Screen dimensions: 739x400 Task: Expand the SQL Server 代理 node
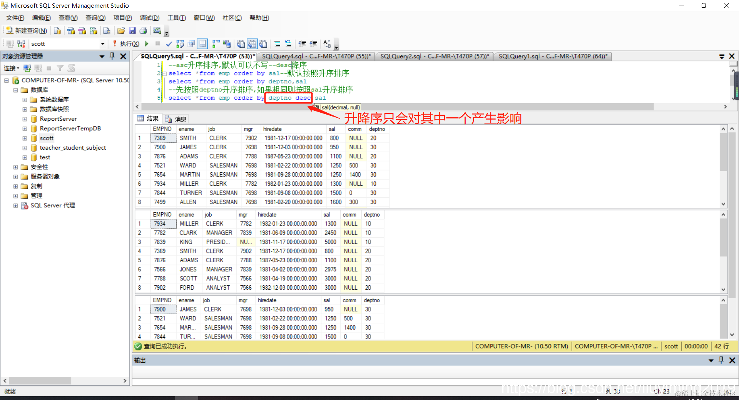[x=16, y=205]
